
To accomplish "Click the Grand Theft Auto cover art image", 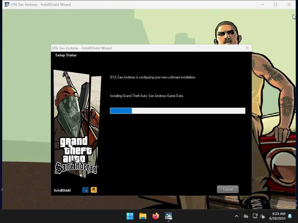I will [x=77, y=123].
